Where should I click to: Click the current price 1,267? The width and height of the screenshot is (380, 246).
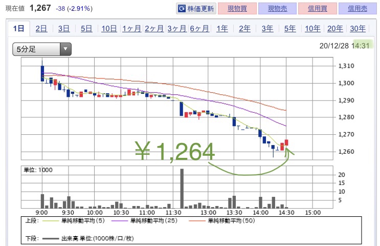40,8
